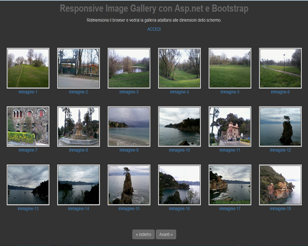This screenshot has width=308, height=246.
Task: Click the immagine-2 caption link
Action: (78, 92)
